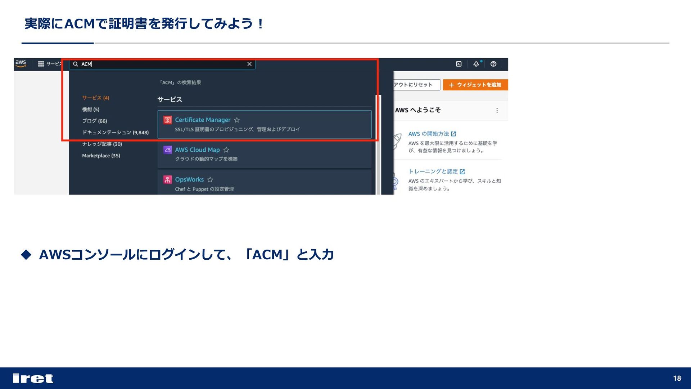Click SSL/TLS 証明書のプロビジョニング description text
The image size is (691, 389).
click(238, 129)
